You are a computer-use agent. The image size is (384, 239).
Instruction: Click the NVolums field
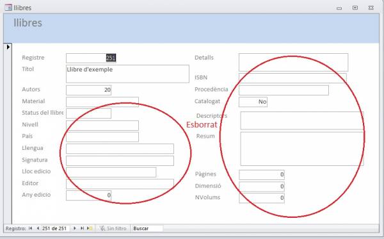[262, 198]
